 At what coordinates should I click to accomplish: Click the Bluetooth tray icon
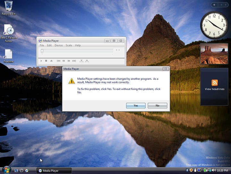tap(187, 170)
